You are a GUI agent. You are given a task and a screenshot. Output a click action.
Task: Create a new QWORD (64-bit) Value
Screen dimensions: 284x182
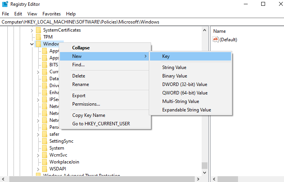pos(190,93)
